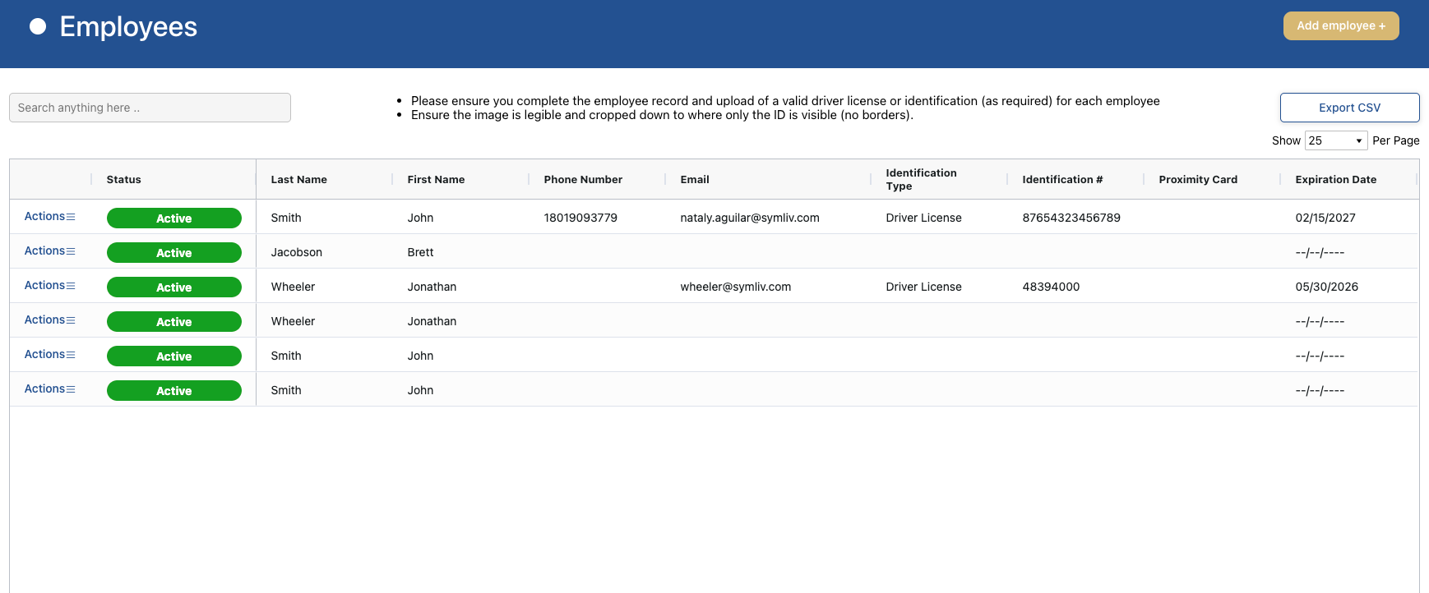Image resolution: width=1429 pixels, height=593 pixels.
Task: Export the employee list as CSV
Action: [1349, 108]
